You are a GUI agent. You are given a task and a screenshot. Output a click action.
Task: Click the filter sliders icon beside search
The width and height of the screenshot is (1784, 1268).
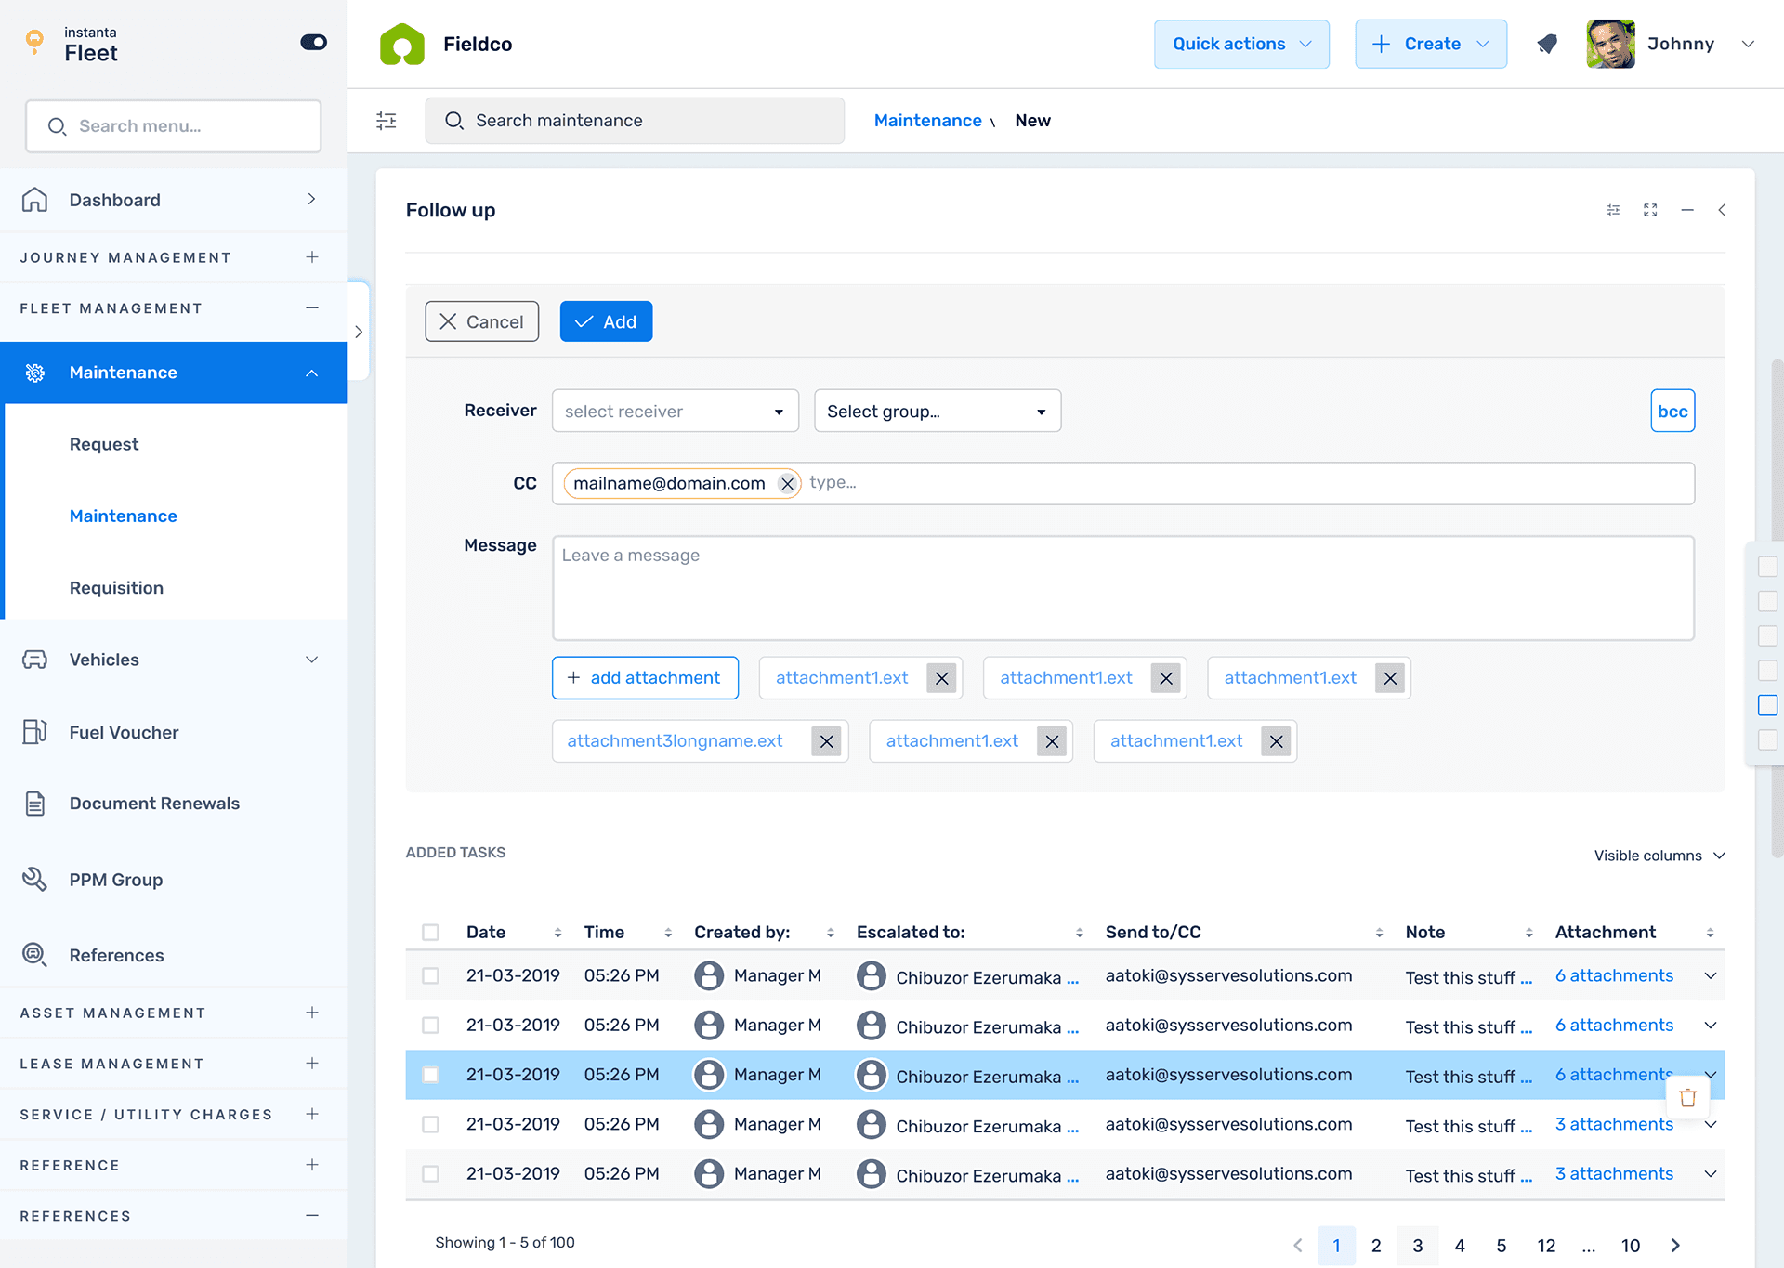tap(387, 121)
